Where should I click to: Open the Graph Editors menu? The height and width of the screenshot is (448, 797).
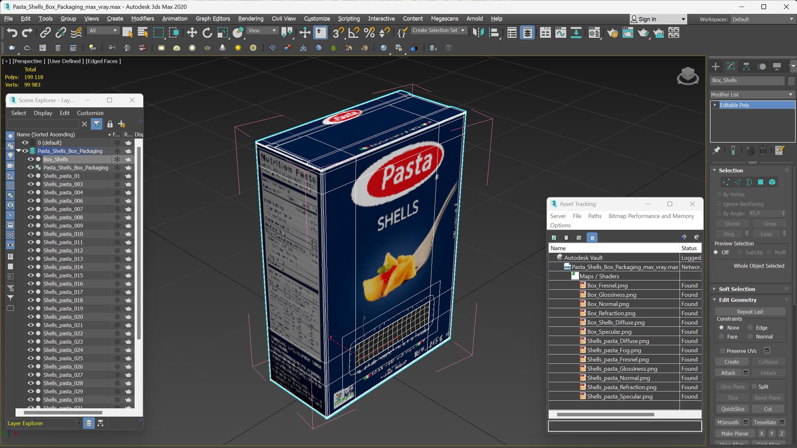[x=213, y=19]
